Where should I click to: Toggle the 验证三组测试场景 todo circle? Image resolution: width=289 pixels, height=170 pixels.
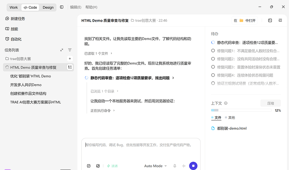pyautogui.click(x=213, y=83)
